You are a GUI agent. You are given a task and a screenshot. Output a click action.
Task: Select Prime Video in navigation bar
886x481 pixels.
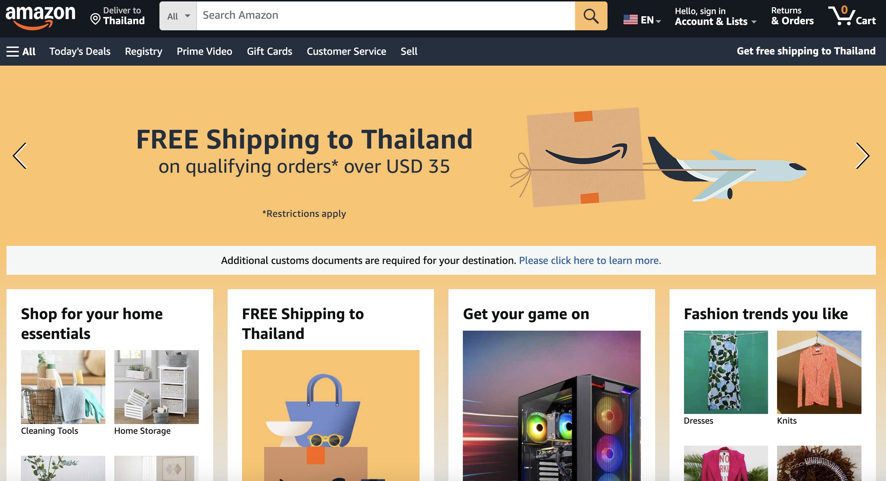pos(204,52)
